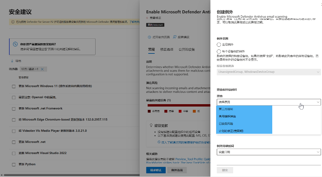Switch to the 常规 tab

tap(151, 49)
